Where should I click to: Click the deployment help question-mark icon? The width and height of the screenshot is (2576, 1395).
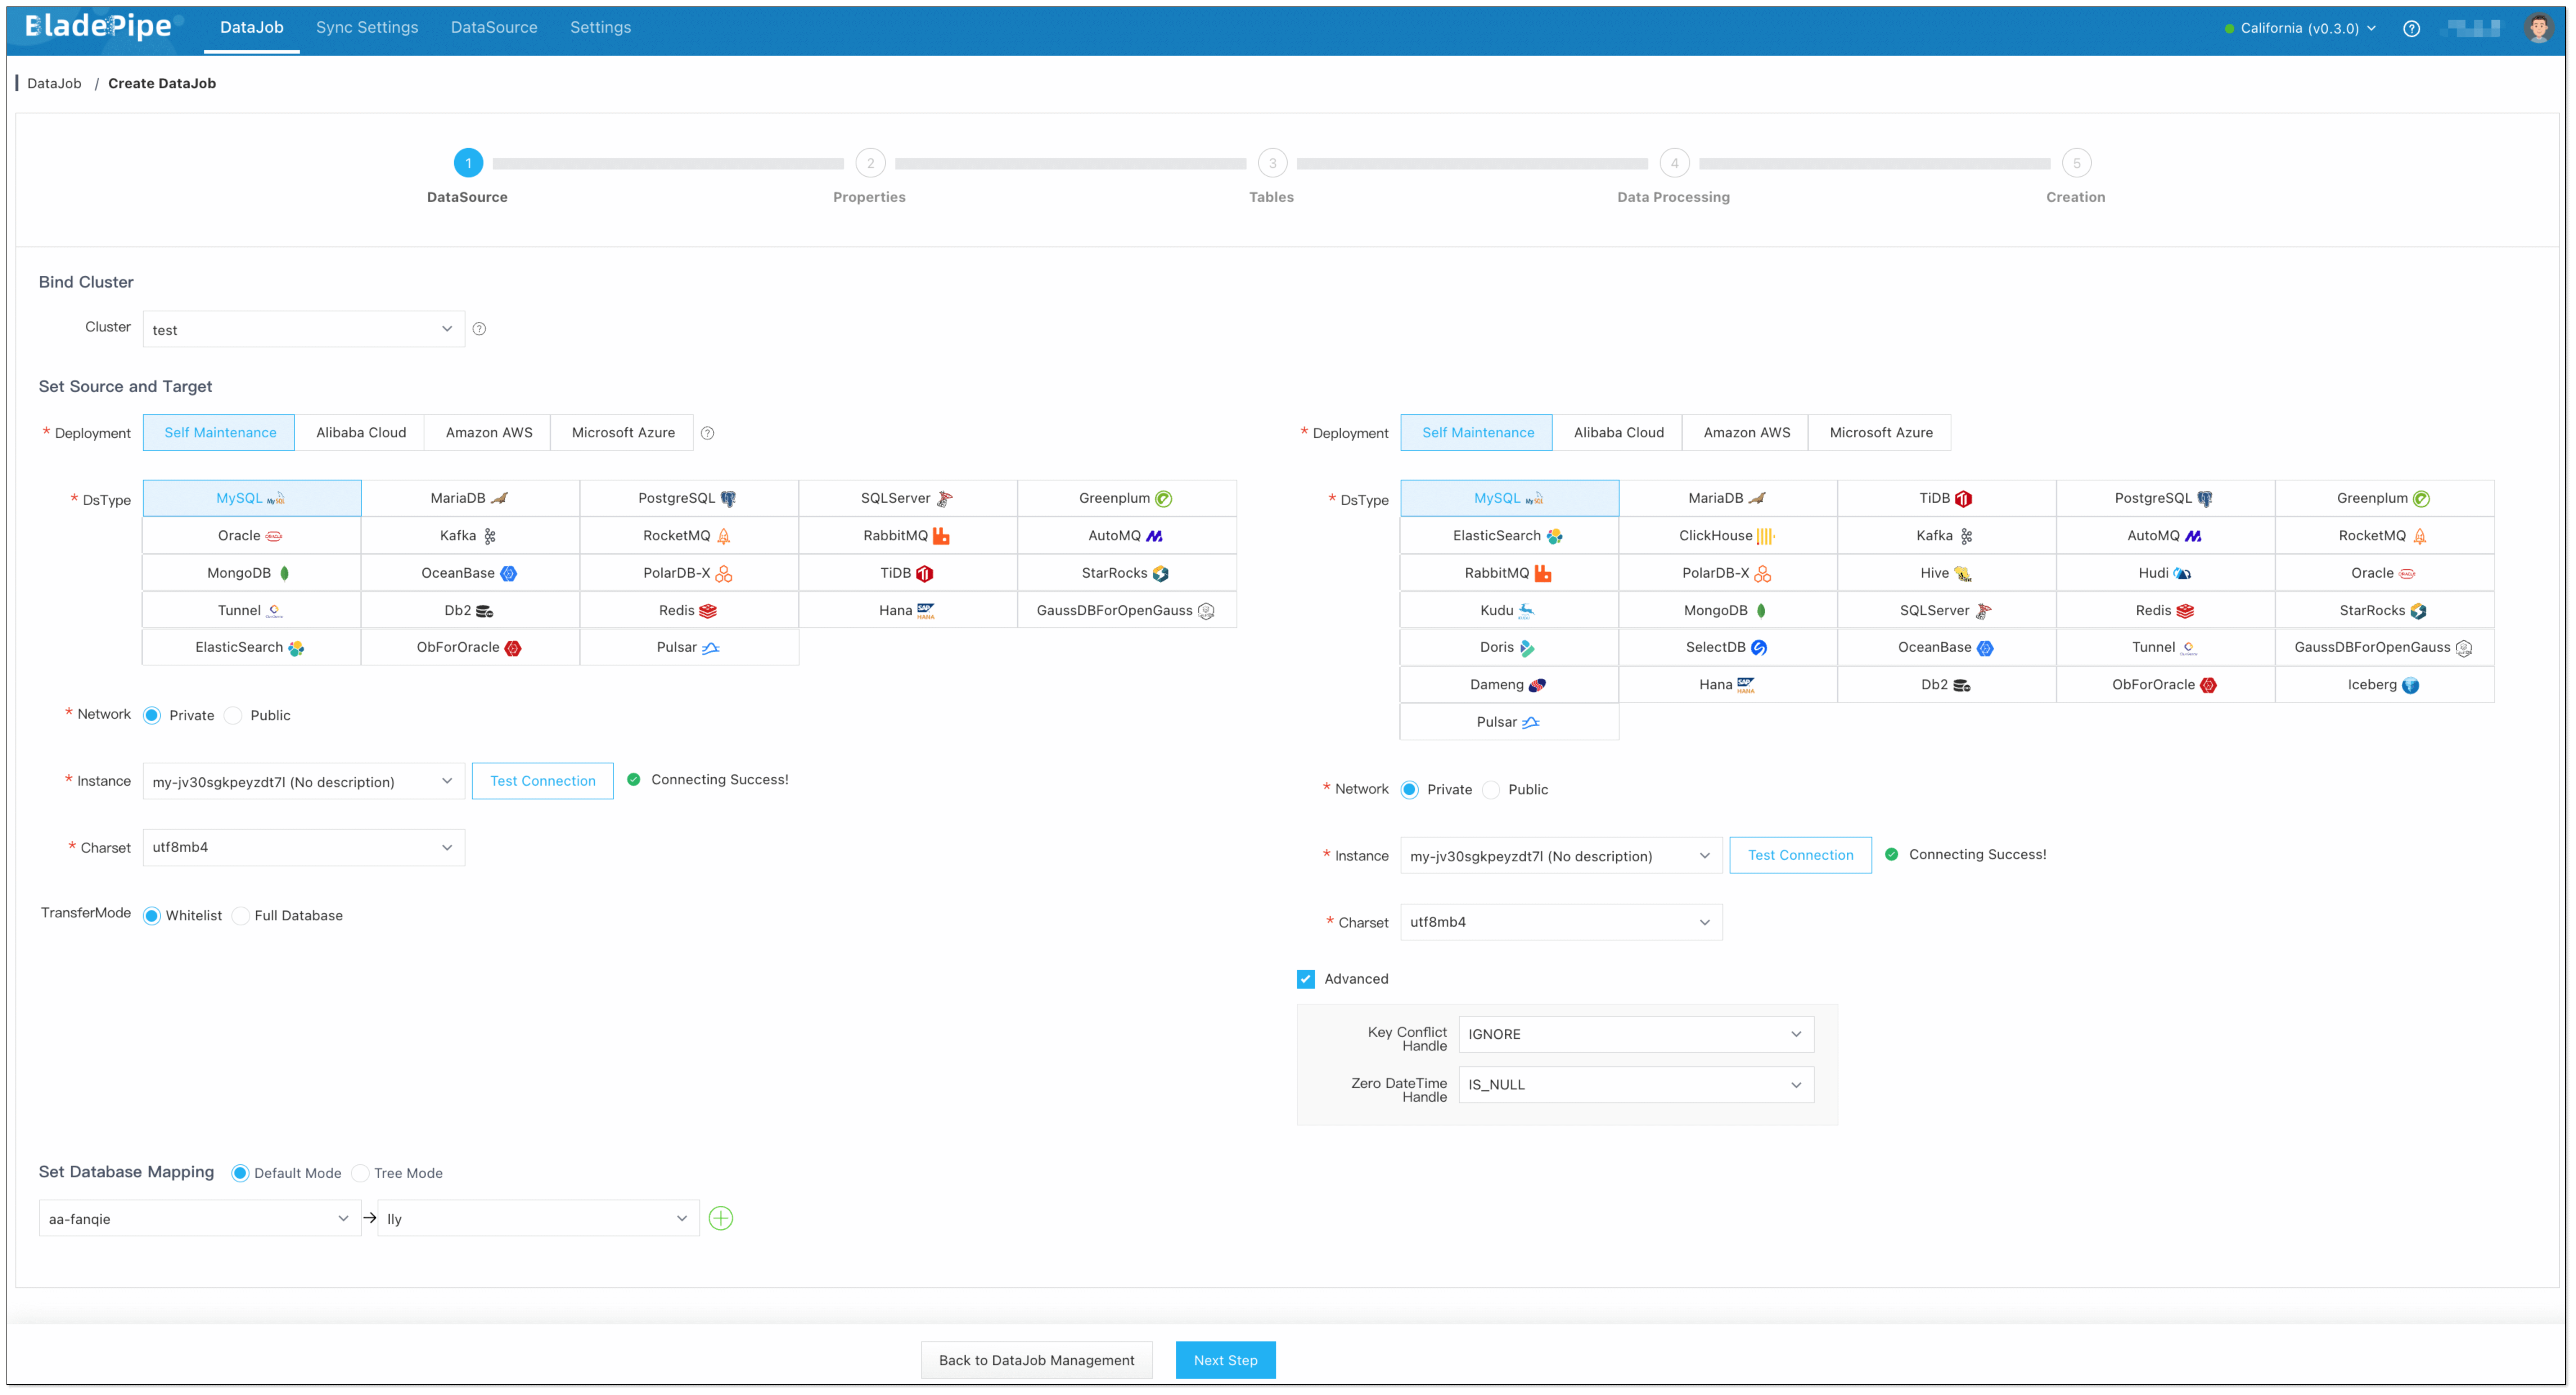[707, 433]
